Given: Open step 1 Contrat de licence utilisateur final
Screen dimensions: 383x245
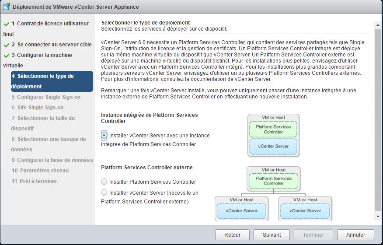Looking at the screenshot, I should coord(46,28).
